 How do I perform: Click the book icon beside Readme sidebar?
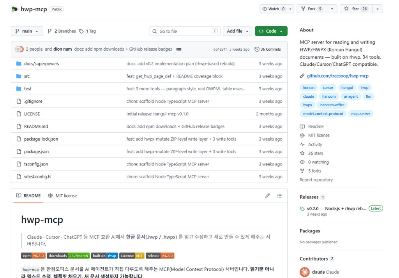(302, 127)
